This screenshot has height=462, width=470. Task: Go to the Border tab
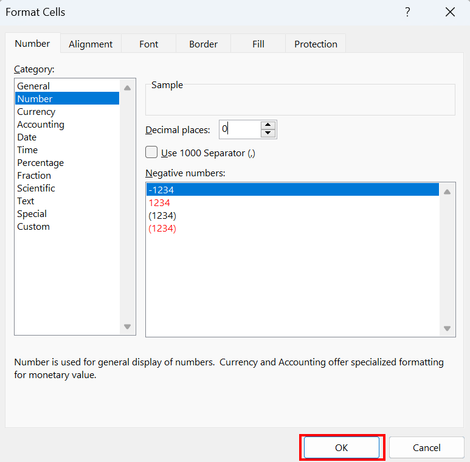point(203,44)
